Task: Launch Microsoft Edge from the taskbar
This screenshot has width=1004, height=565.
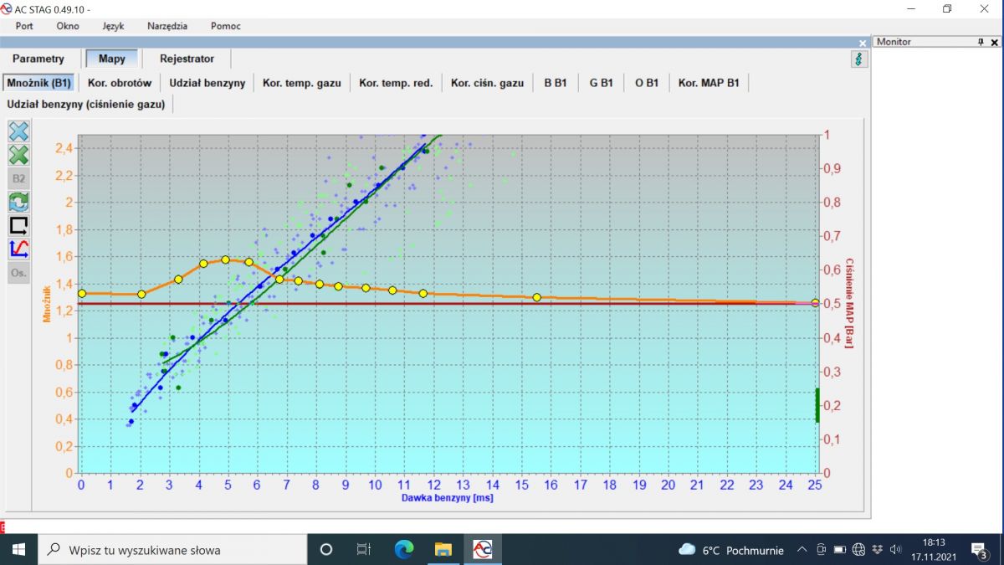Action: [x=404, y=550]
